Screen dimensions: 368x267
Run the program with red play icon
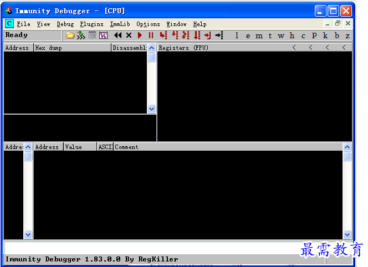click(140, 35)
